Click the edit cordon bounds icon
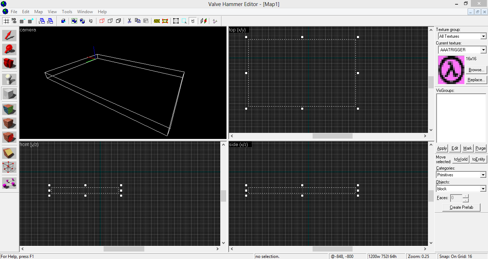488x259 pixels. [x=165, y=21]
